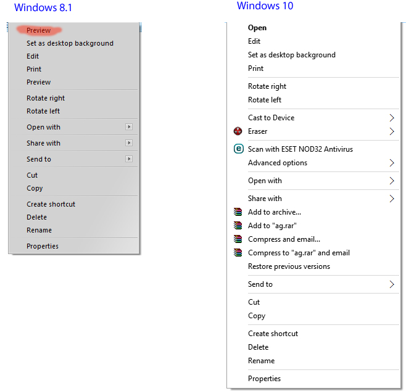Open Share with entry in Windows 10 menu
This screenshot has height=391, width=414.
pos(265,199)
